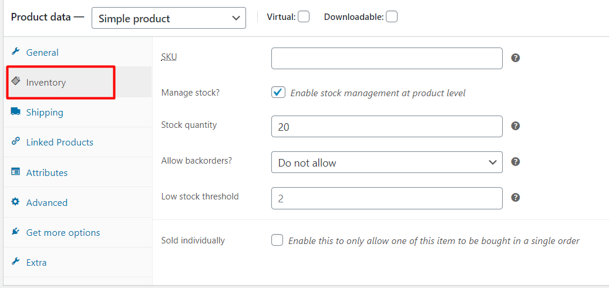
Task: Click the Allow backorders help icon
Action: (516, 162)
